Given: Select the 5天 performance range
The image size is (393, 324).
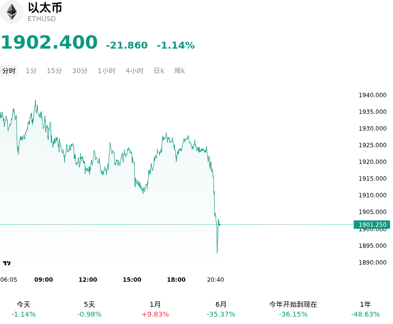Looking at the screenshot, I should 89,309.
